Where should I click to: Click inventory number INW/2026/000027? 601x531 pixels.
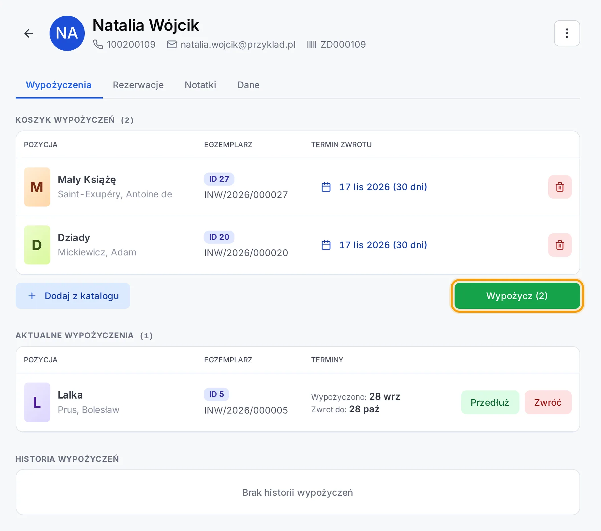[x=246, y=195]
